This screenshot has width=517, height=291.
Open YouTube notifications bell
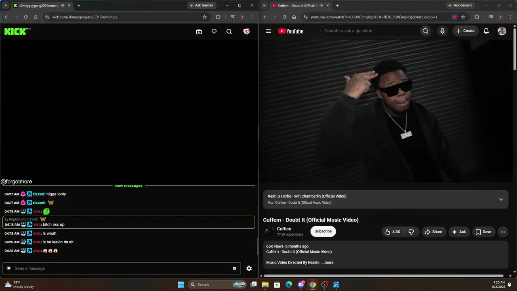click(486, 31)
